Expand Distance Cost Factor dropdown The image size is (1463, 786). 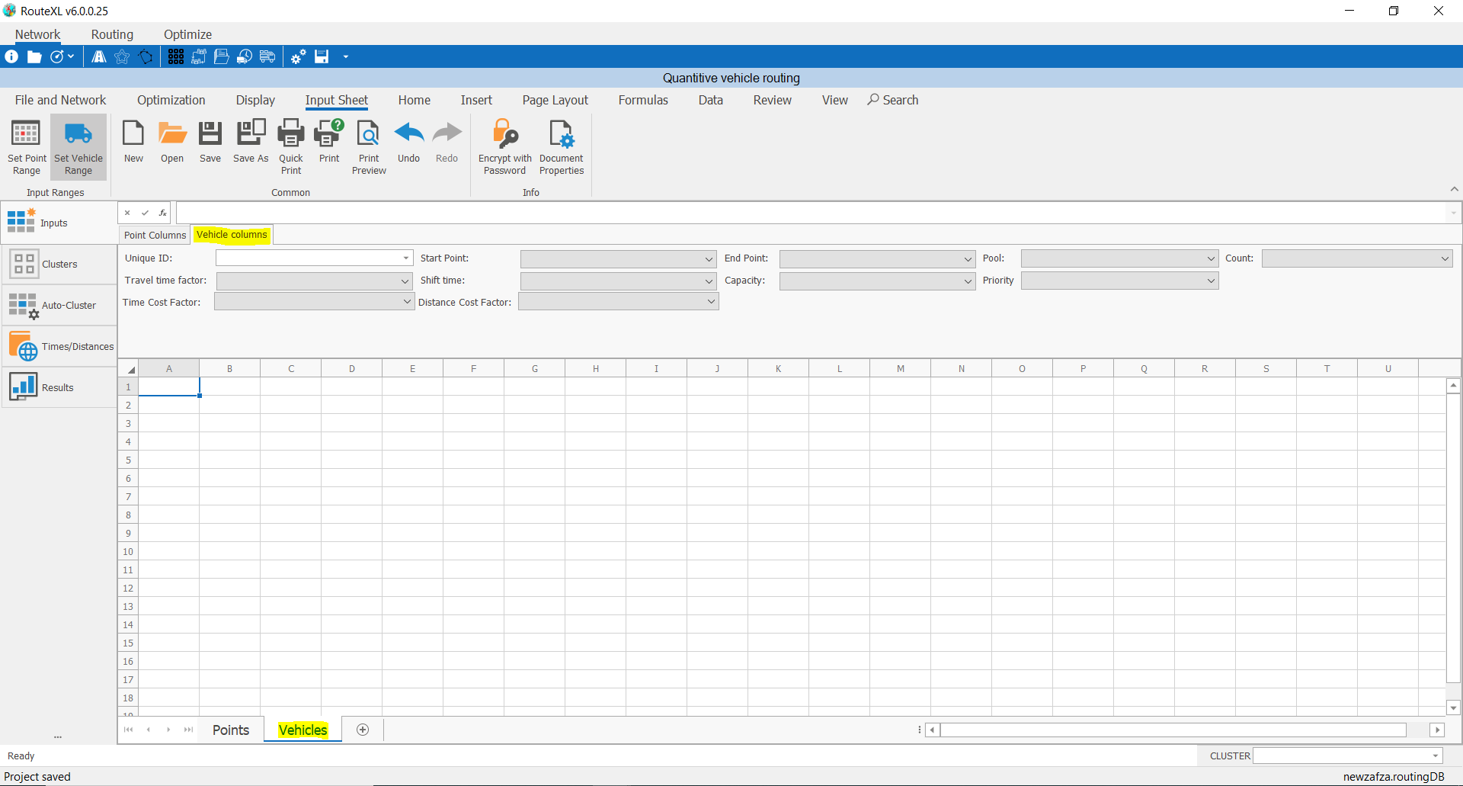[x=711, y=302]
